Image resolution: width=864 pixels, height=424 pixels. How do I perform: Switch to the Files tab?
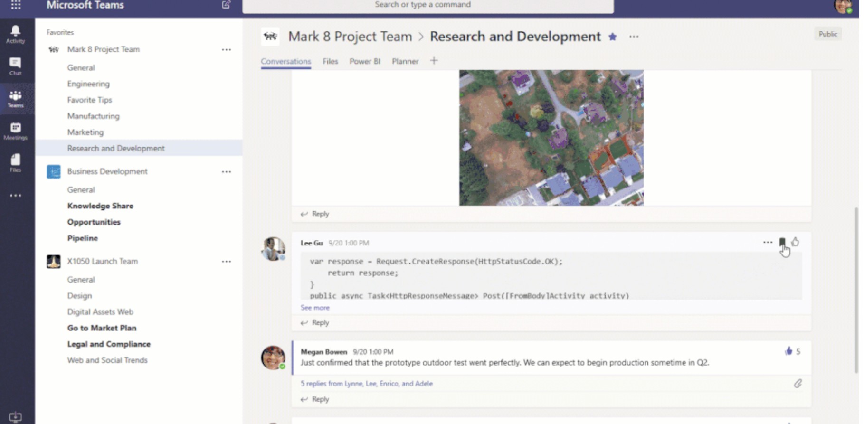pos(330,61)
